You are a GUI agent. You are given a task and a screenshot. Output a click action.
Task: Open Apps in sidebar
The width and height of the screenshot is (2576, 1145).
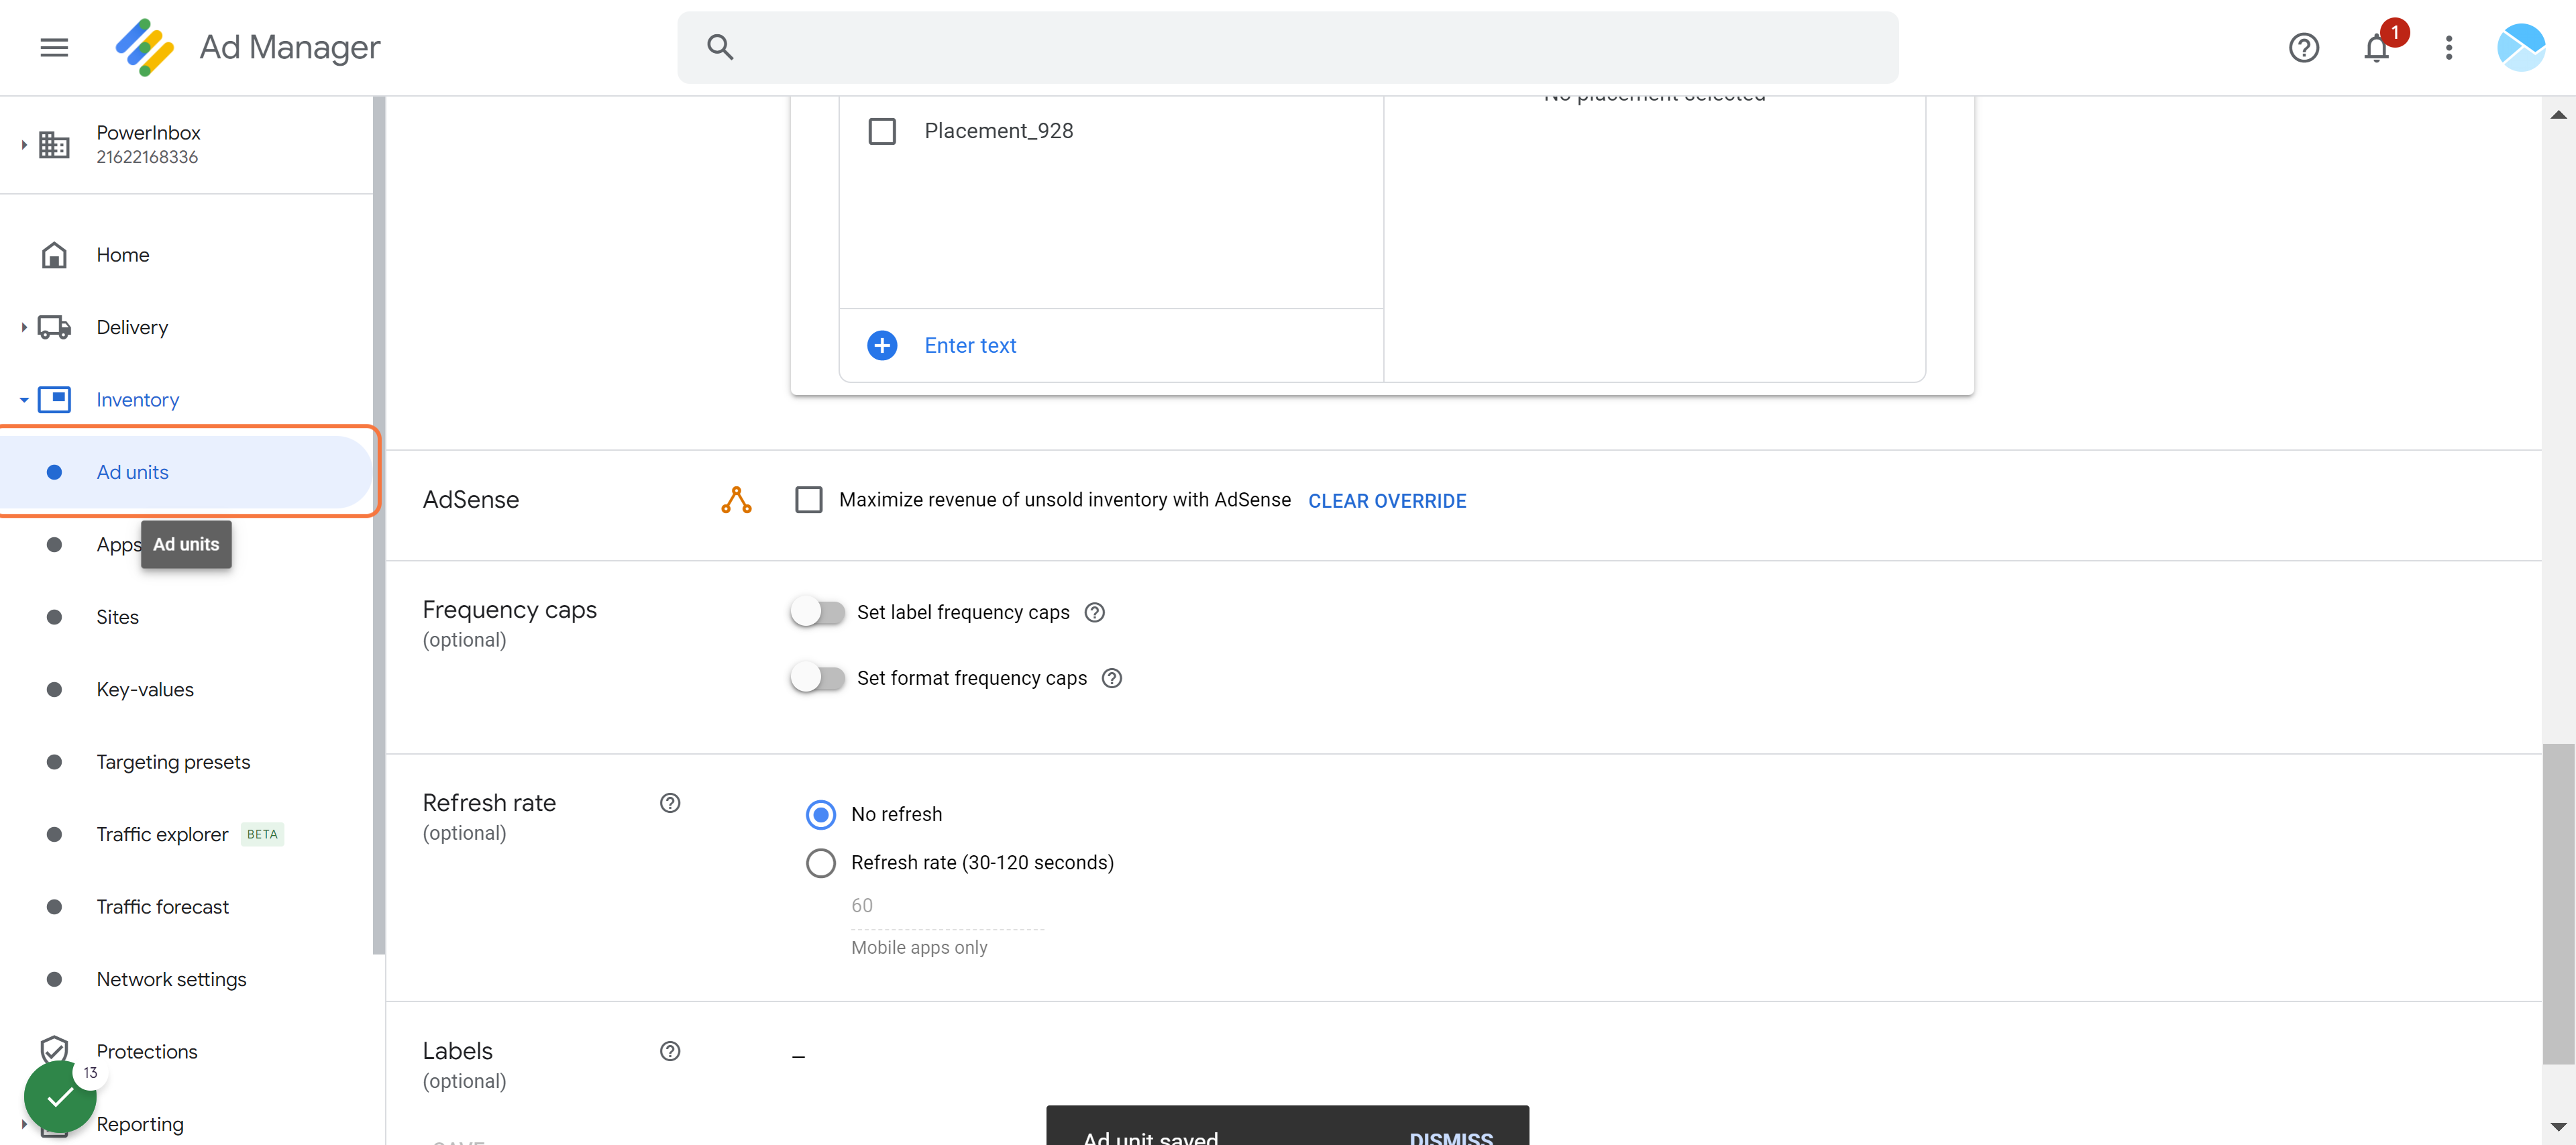click(118, 545)
